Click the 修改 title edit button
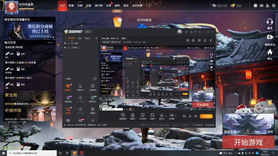This screenshot has width=278, height=156. pos(123,38)
